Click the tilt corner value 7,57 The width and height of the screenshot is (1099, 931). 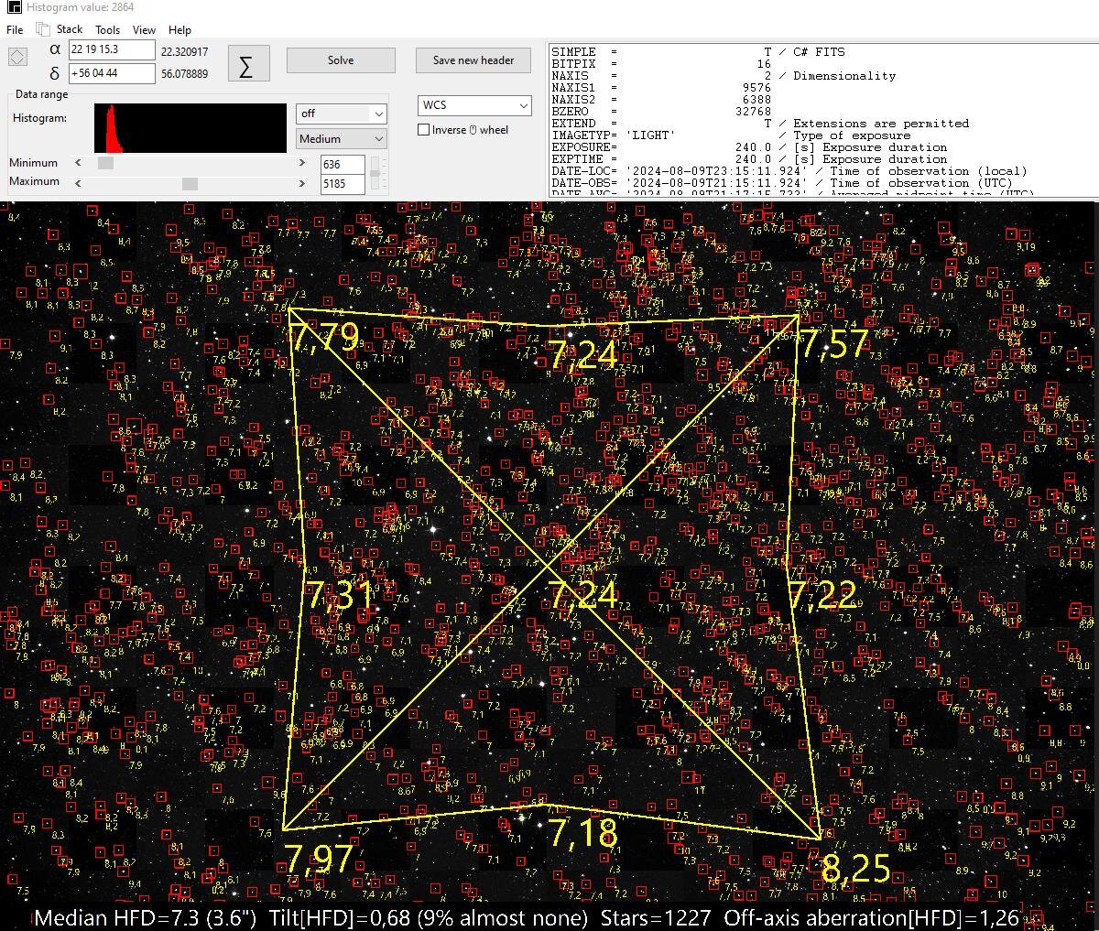coord(835,344)
